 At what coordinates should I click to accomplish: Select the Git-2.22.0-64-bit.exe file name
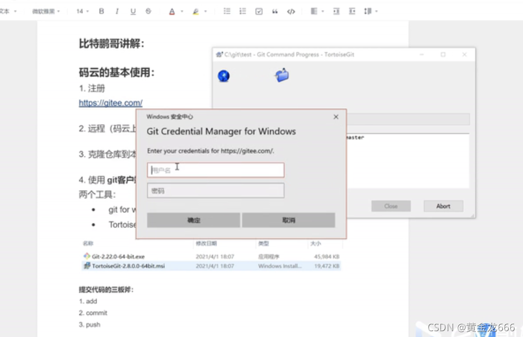[118, 257]
